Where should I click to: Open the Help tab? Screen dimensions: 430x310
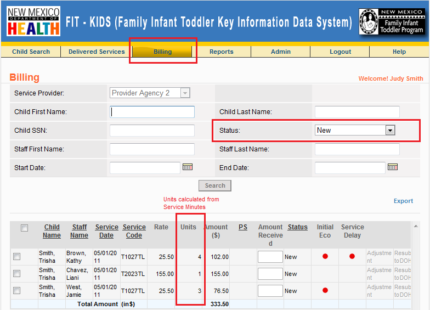pos(399,52)
